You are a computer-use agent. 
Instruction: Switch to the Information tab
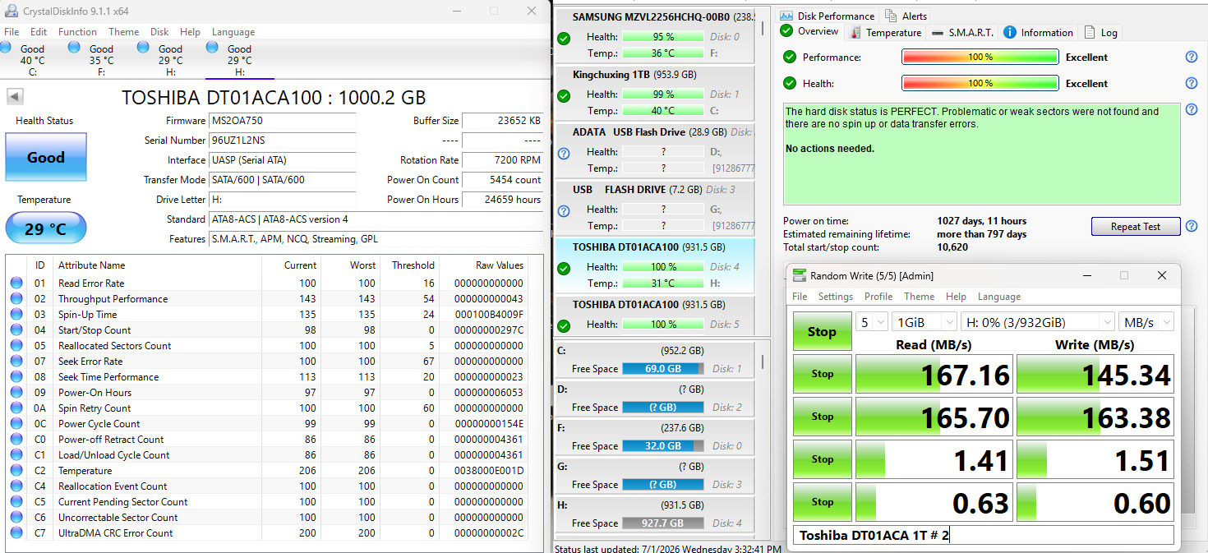1038,33
